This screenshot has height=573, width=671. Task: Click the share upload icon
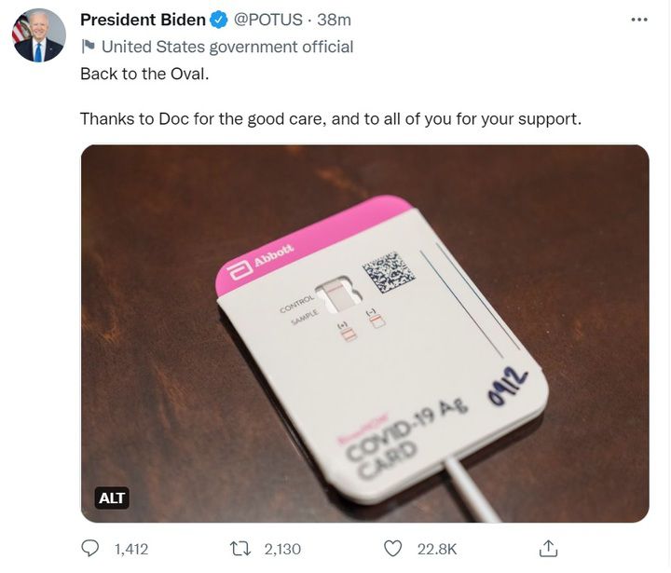[x=549, y=548]
